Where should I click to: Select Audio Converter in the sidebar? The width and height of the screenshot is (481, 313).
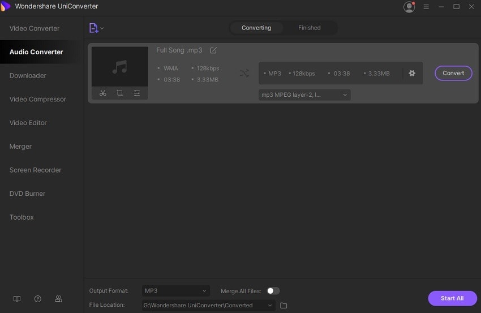pos(42,52)
